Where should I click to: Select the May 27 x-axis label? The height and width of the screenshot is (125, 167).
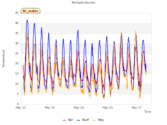[x=136, y=108]
